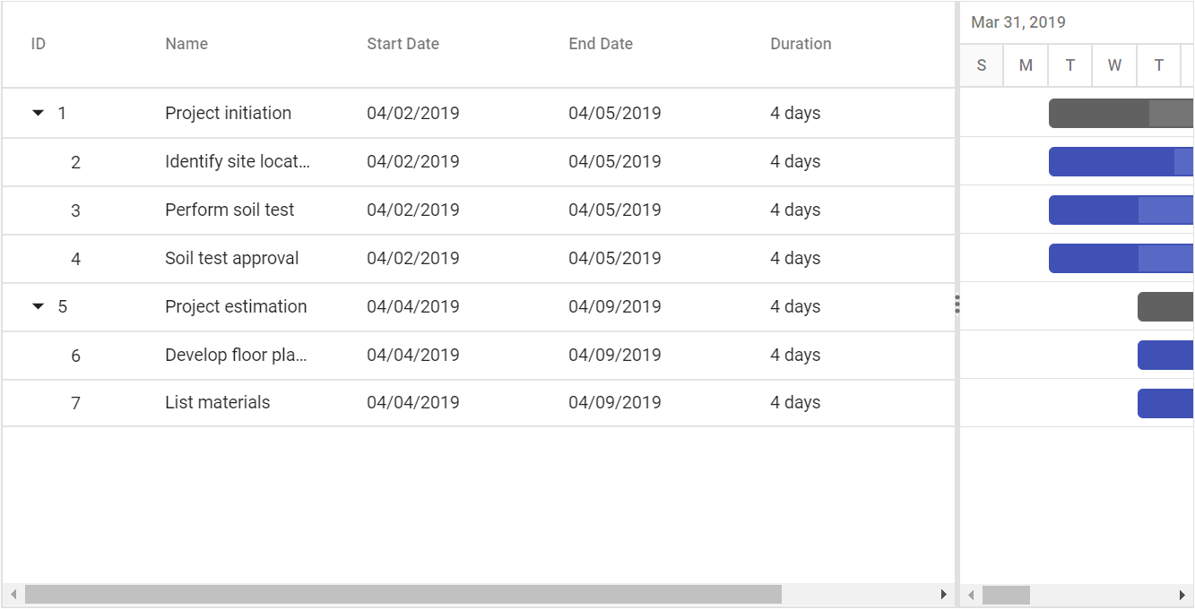Click left arrow of chart horizontal scrollbar
This screenshot has height=609, width=1195.
click(x=971, y=595)
